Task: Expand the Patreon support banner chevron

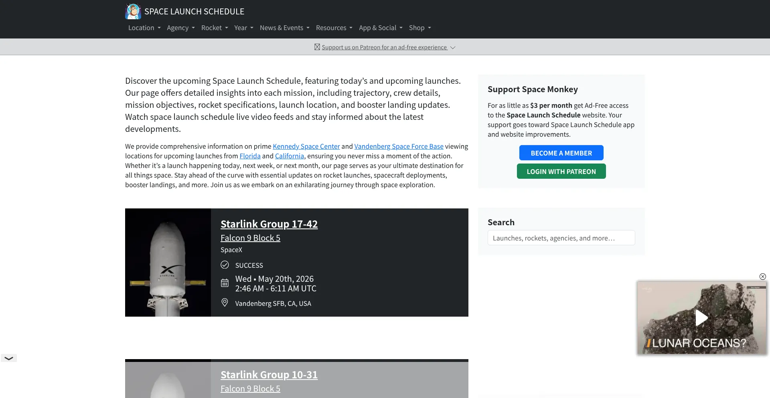Action: [x=453, y=47]
